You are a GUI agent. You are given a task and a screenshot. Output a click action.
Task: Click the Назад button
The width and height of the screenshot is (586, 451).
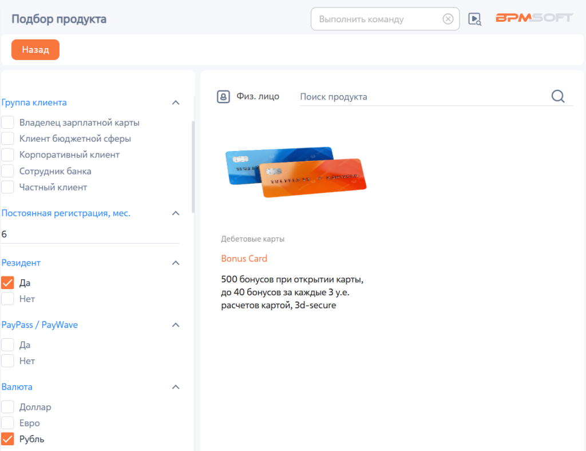(x=35, y=49)
